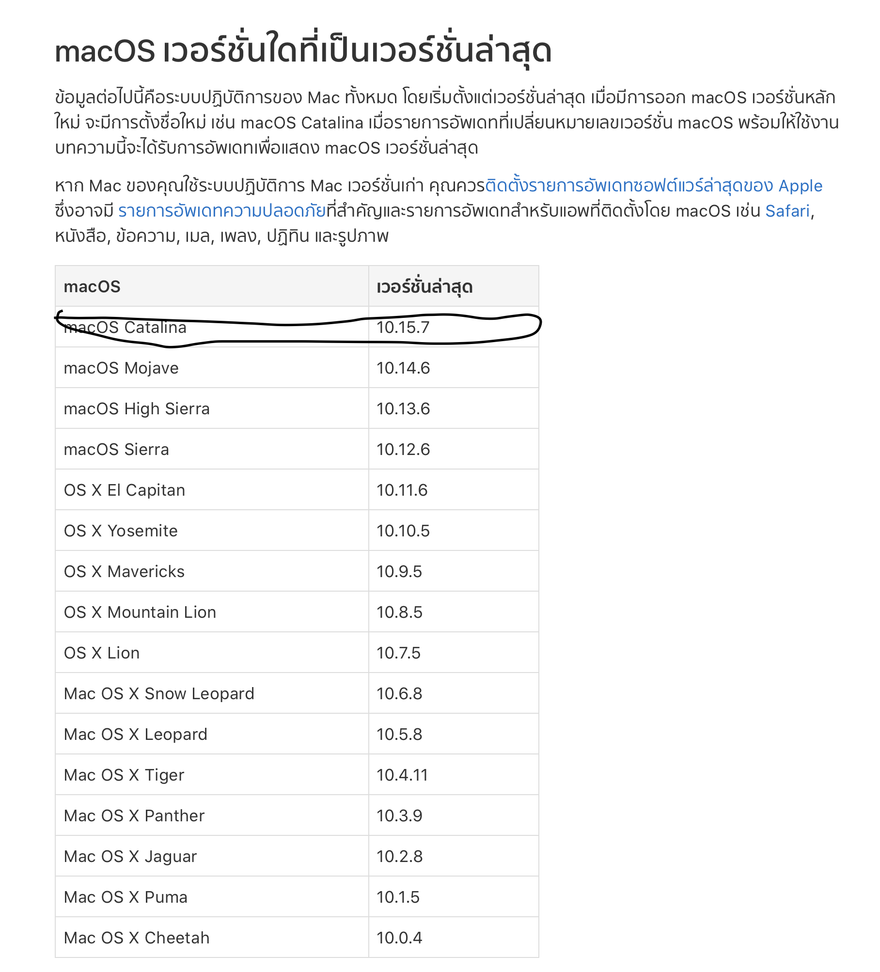The image size is (880, 972).
Task: Select version 10.14.6 cell
Action: pyautogui.click(x=454, y=368)
